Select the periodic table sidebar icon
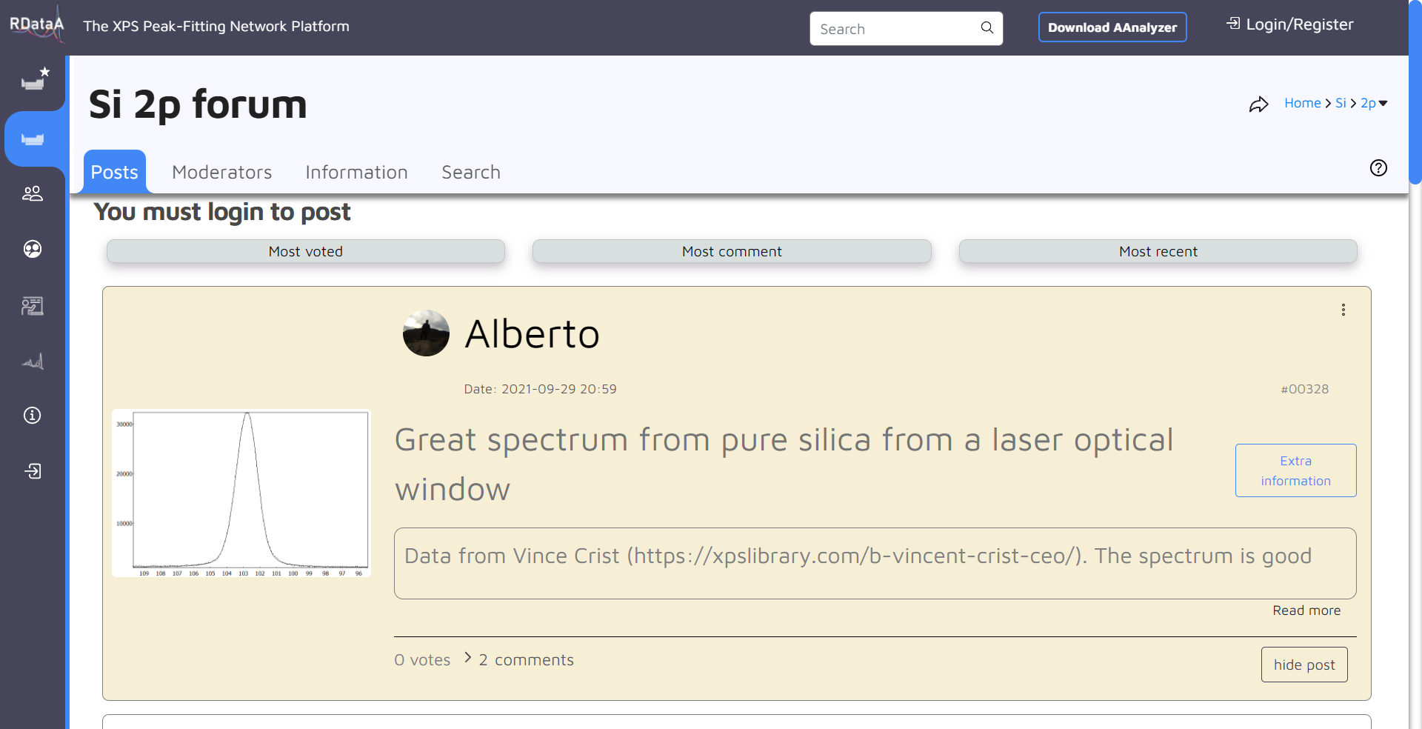Screen dimensions: 1422x729 point(33,139)
